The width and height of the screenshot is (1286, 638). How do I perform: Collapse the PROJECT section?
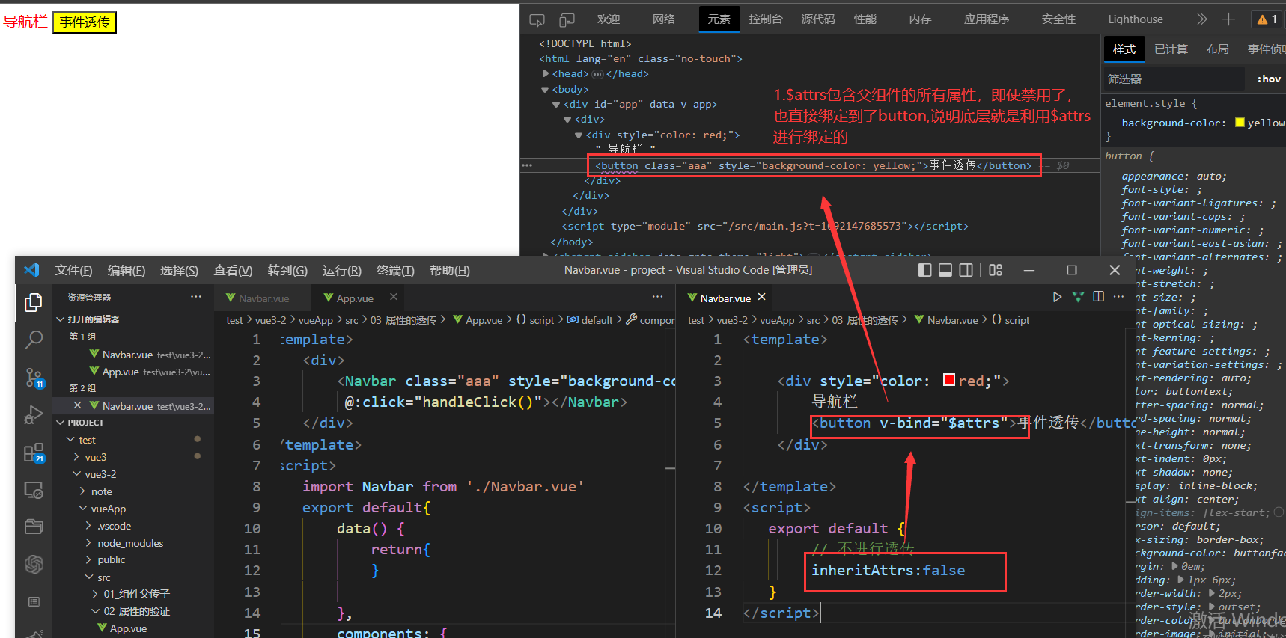[x=61, y=423]
